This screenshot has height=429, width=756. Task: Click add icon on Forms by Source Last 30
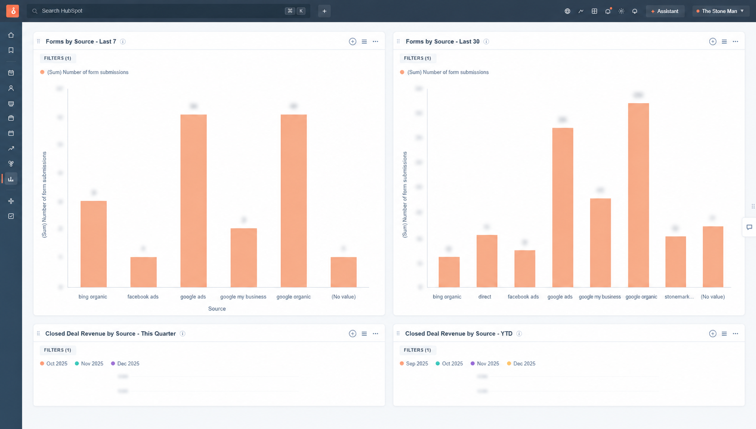713,41
